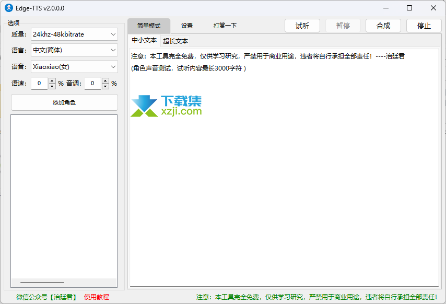Open the 语音 voice dropdown Xiaoxiao(女)

tap(74, 67)
